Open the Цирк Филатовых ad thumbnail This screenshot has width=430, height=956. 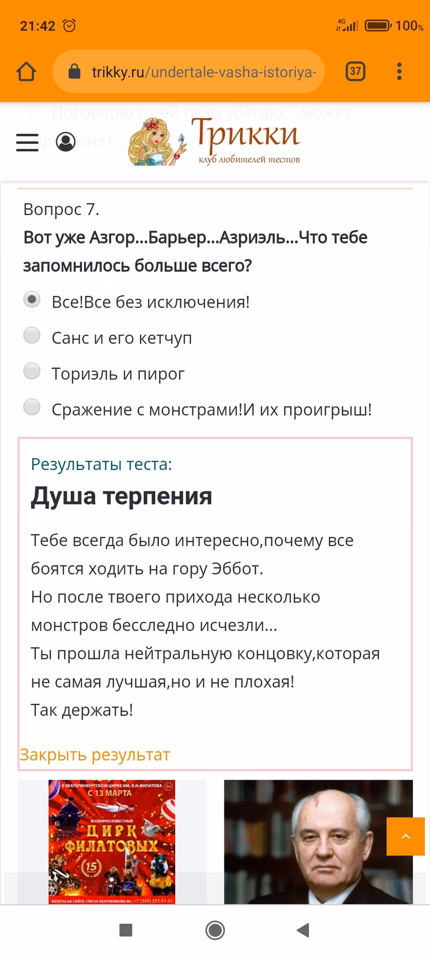[x=112, y=841]
